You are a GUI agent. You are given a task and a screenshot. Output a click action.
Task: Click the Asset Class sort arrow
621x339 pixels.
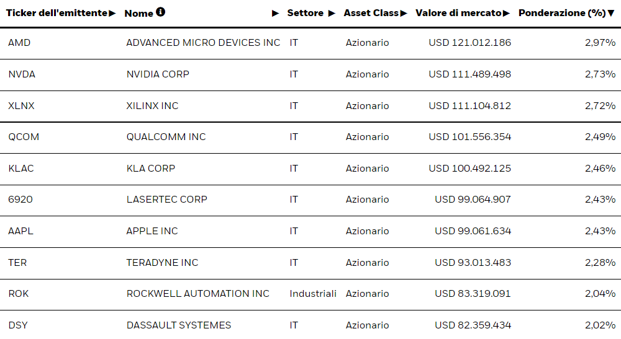(x=404, y=13)
